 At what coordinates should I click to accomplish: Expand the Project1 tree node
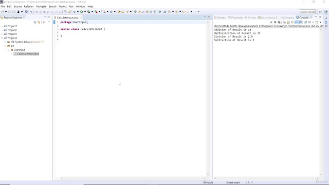pos(2,26)
